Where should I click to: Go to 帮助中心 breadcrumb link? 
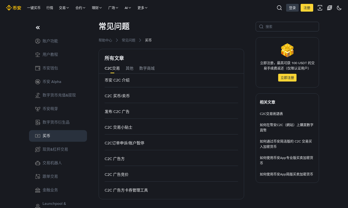(x=105, y=40)
